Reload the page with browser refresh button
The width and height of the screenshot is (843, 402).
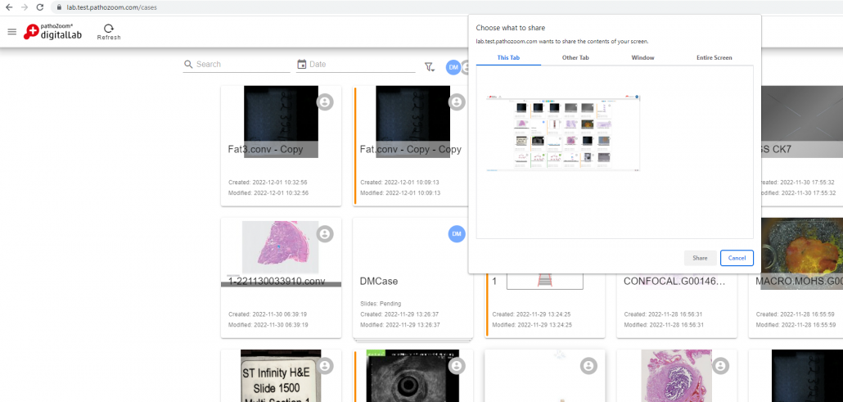(41, 7)
